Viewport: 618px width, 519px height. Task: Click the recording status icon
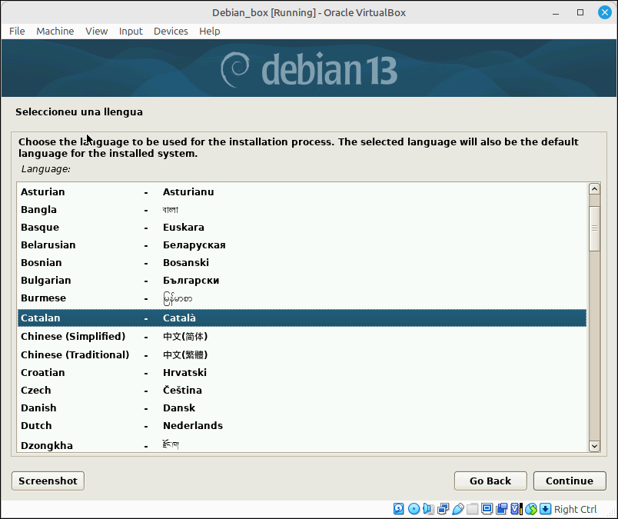[x=501, y=509]
